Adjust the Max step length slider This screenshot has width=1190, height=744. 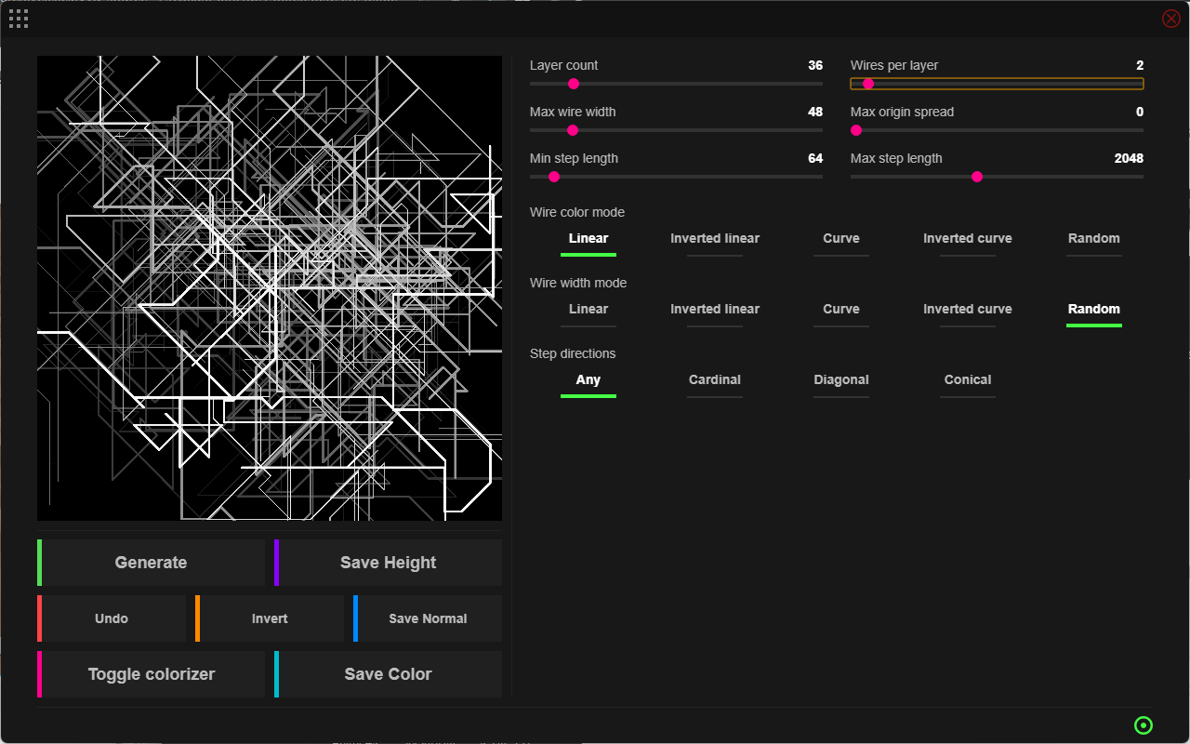click(997, 177)
